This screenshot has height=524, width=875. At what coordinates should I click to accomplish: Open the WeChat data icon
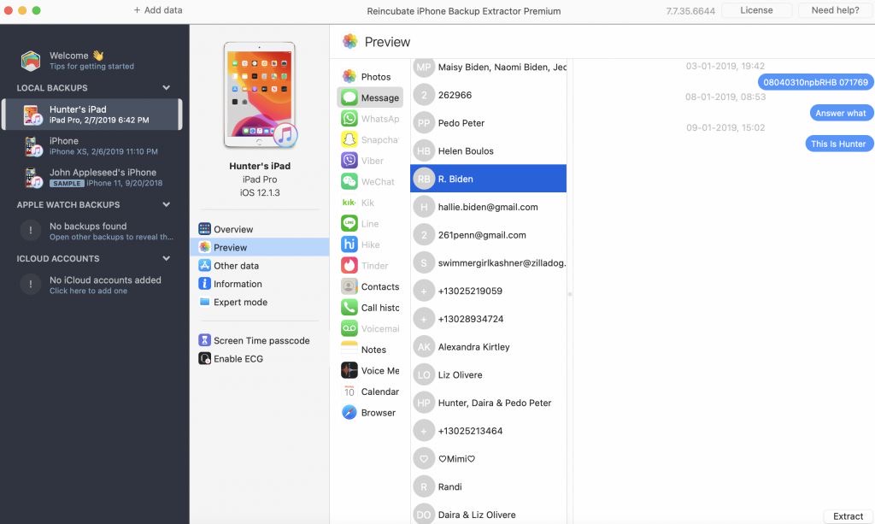349,181
